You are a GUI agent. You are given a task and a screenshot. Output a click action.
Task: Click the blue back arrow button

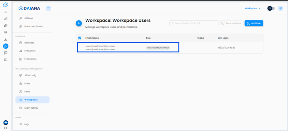(79, 23)
